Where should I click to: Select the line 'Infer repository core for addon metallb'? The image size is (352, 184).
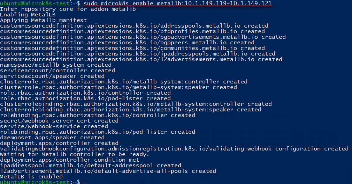68,9
